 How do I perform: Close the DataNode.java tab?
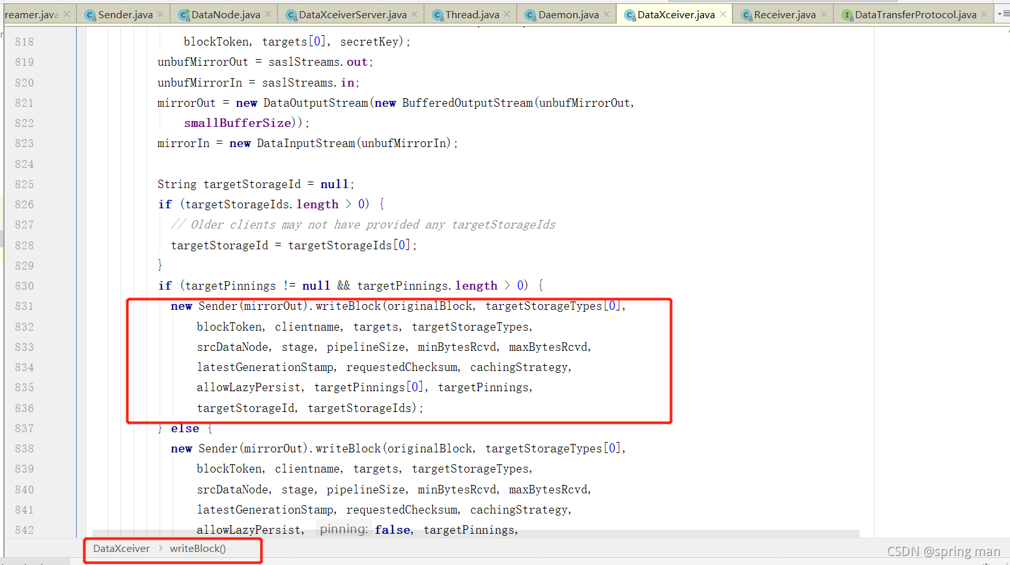point(268,14)
